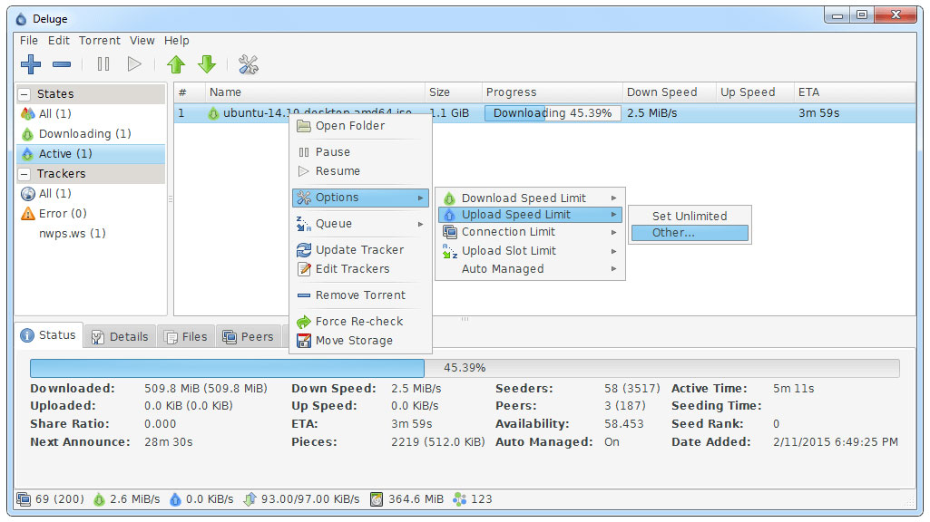This screenshot has width=930, height=522.
Task: Collapse the States section in sidebar
Action: [24, 94]
